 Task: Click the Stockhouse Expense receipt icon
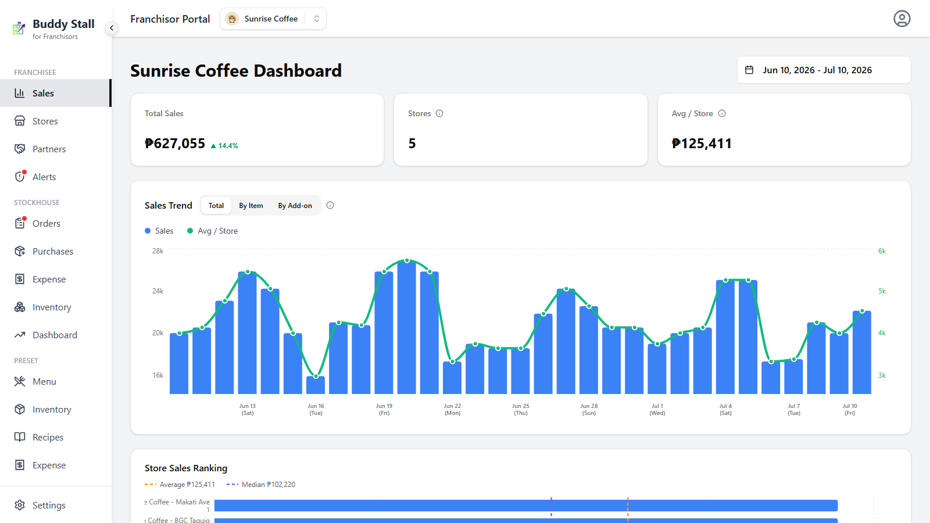tap(20, 279)
